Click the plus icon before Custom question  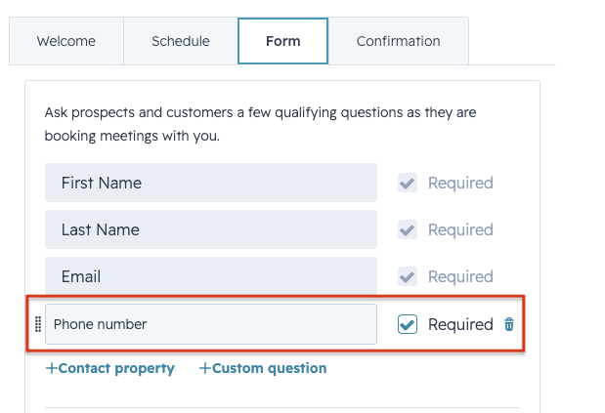pyautogui.click(x=205, y=368)
